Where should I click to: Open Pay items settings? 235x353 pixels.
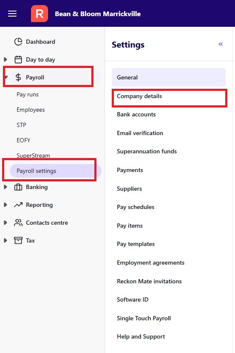[130, 226]
